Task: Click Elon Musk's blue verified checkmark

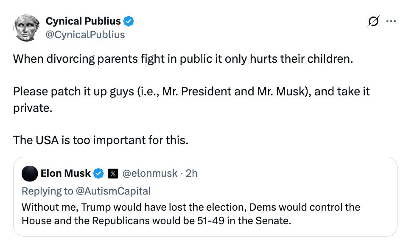Action: [x=98, y=174]
